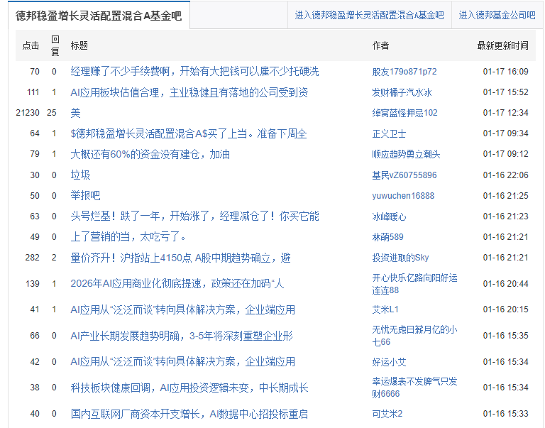The height and width of the screenshot is (428, 545).
Task: Visit author profile 艾米L1
Action: pos(385,309)
